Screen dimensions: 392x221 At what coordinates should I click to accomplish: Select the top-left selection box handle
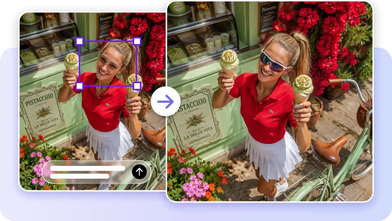click(x=80, y=41)
